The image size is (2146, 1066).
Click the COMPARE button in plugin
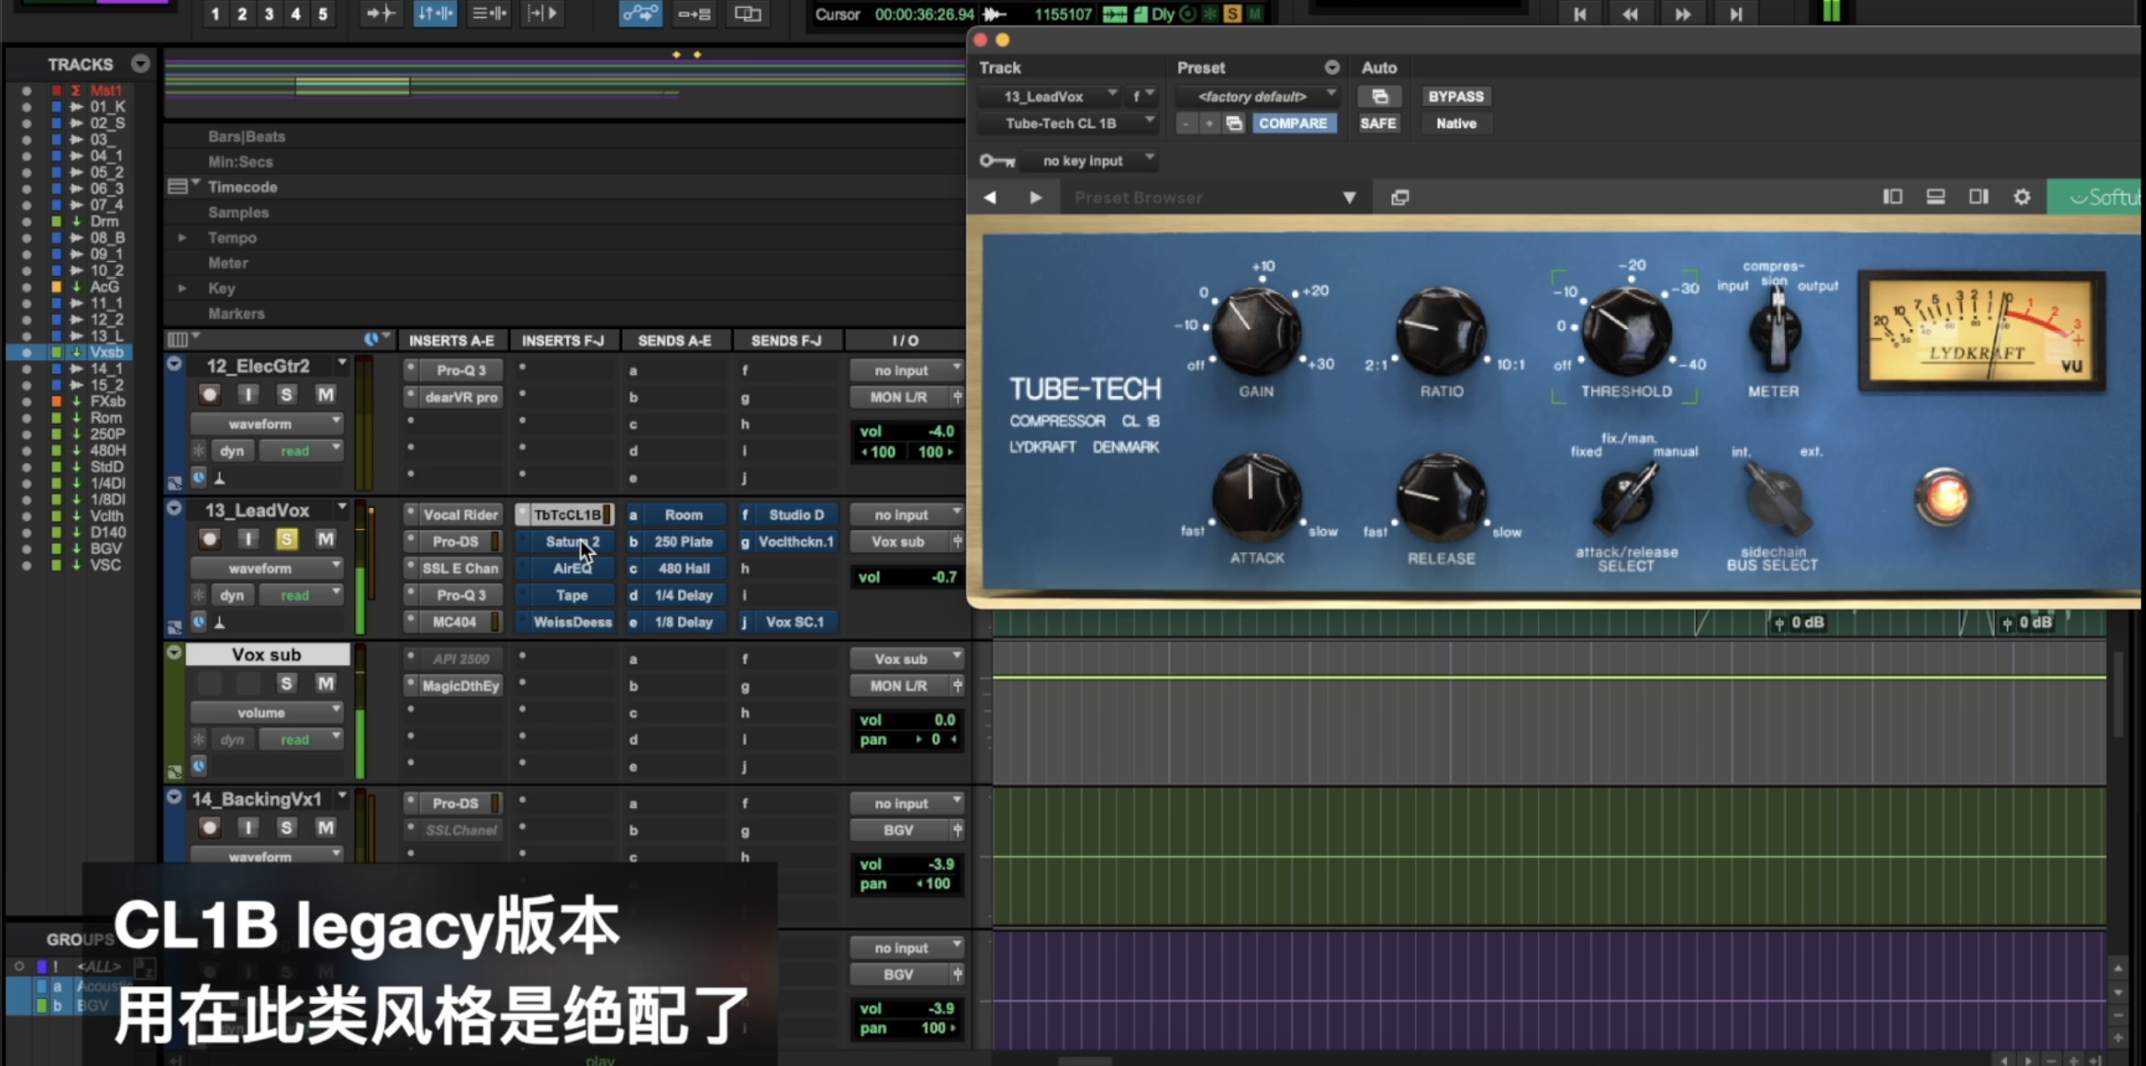tap(1292, 123)
